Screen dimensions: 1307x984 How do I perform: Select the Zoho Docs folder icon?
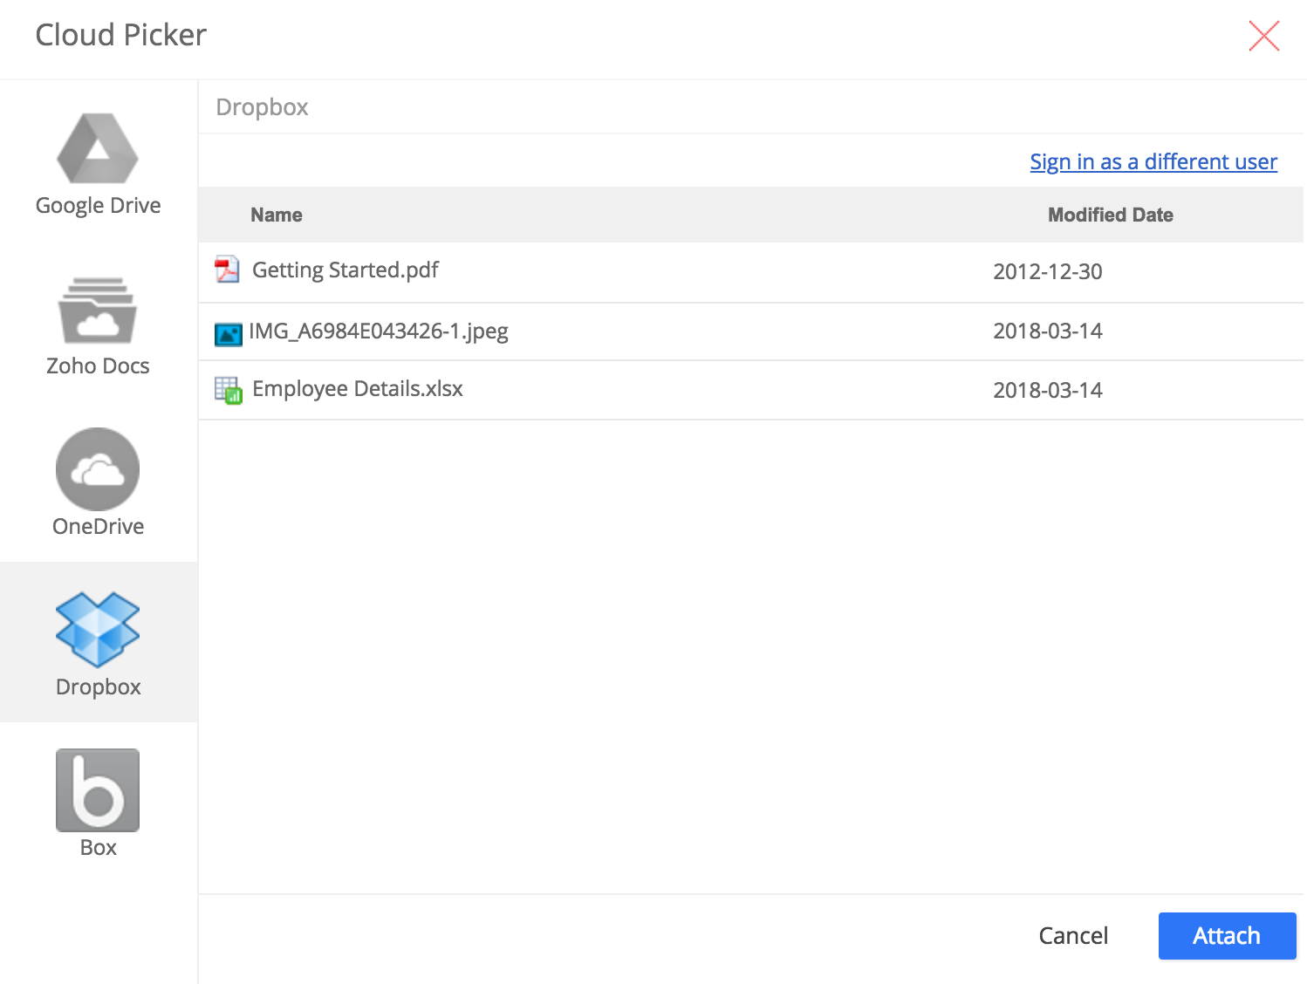pos(98,311)
